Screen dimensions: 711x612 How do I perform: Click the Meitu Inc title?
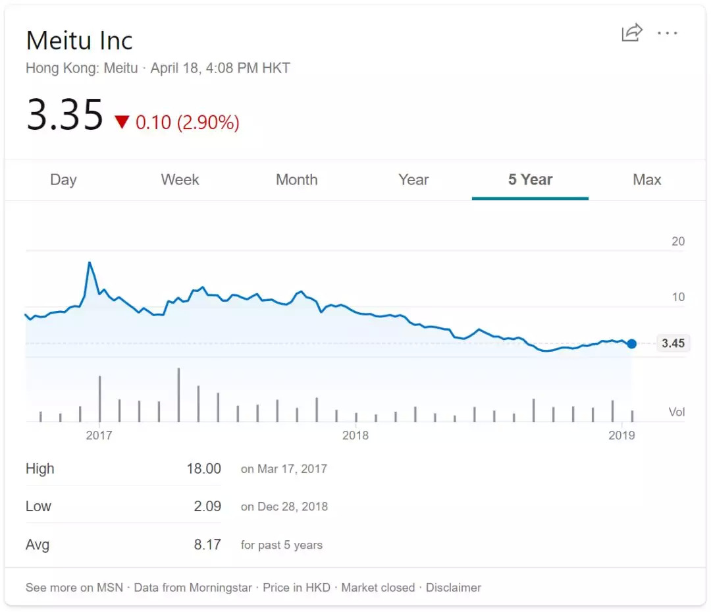click(79, 41)
